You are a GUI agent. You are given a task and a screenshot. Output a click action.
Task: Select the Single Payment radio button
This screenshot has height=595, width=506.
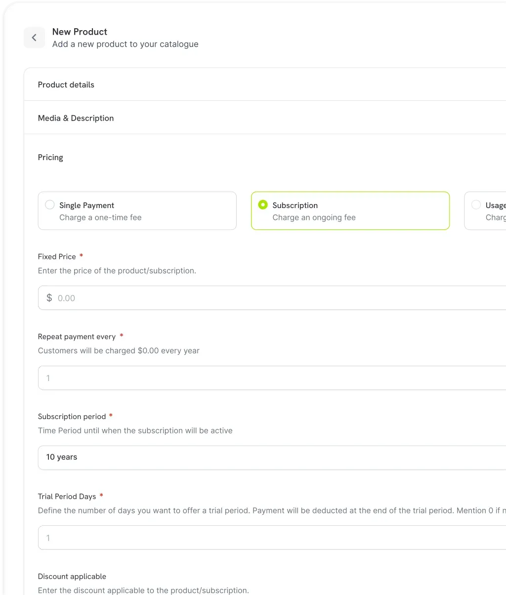point(50,205)
